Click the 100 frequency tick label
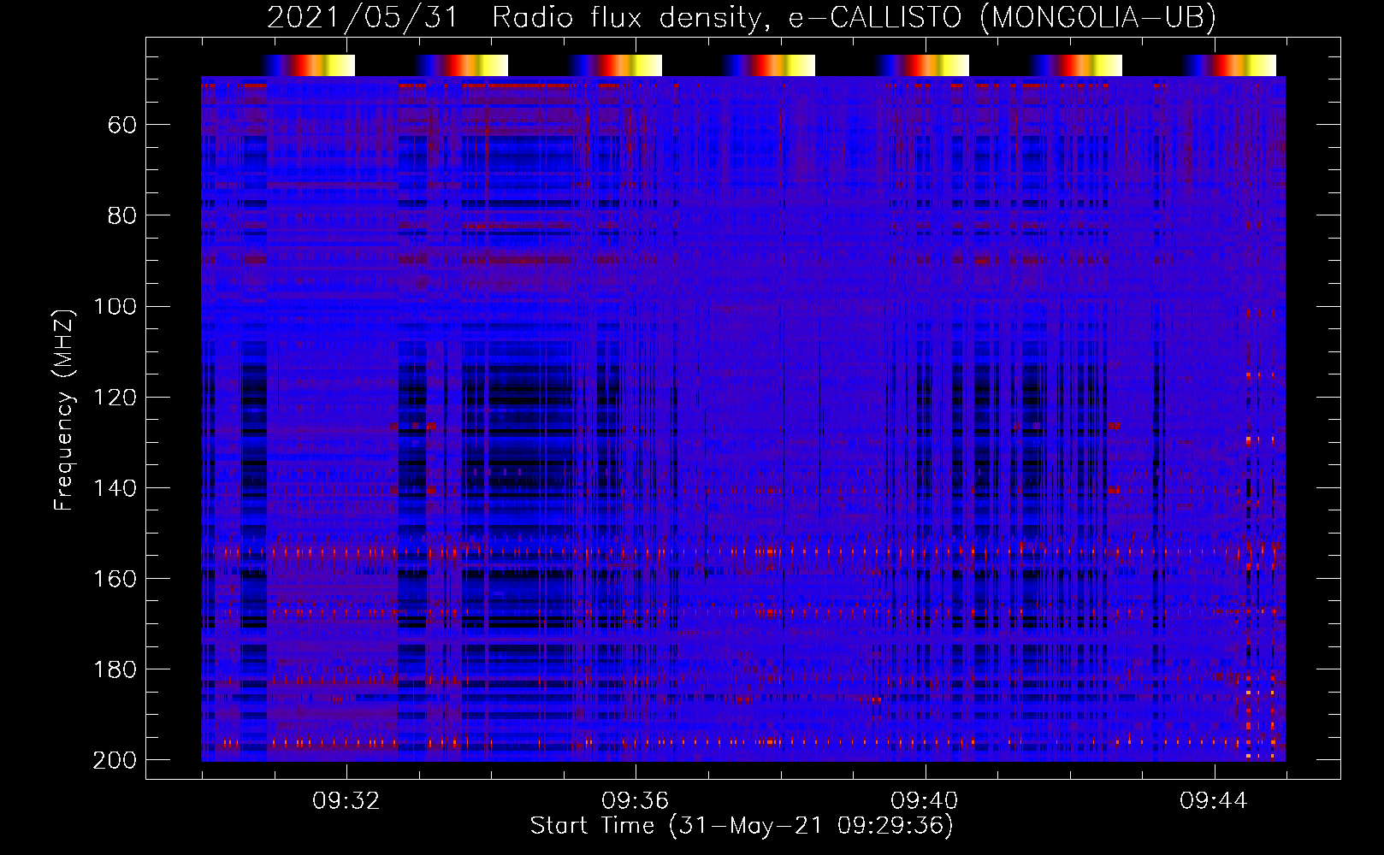Viewport: 1384px width, 855px height. pyautogui.click(x=115, y=307)
